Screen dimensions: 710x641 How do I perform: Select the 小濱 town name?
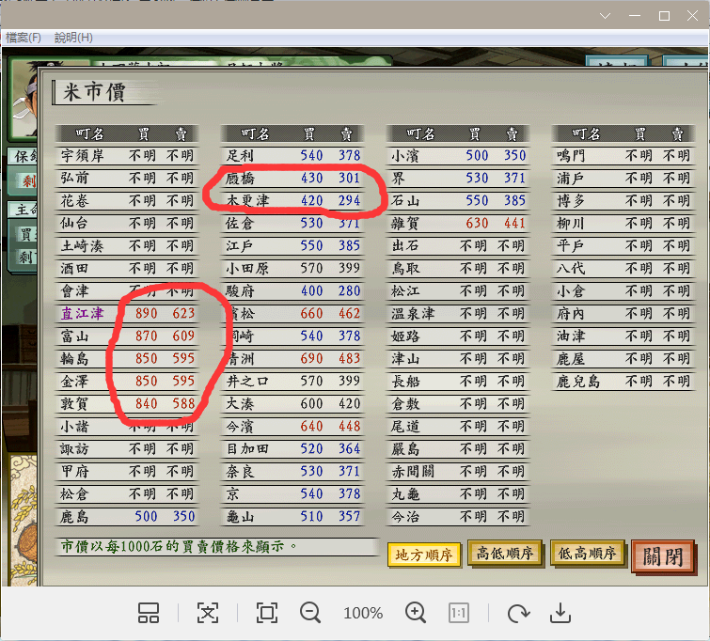(405, 155)
